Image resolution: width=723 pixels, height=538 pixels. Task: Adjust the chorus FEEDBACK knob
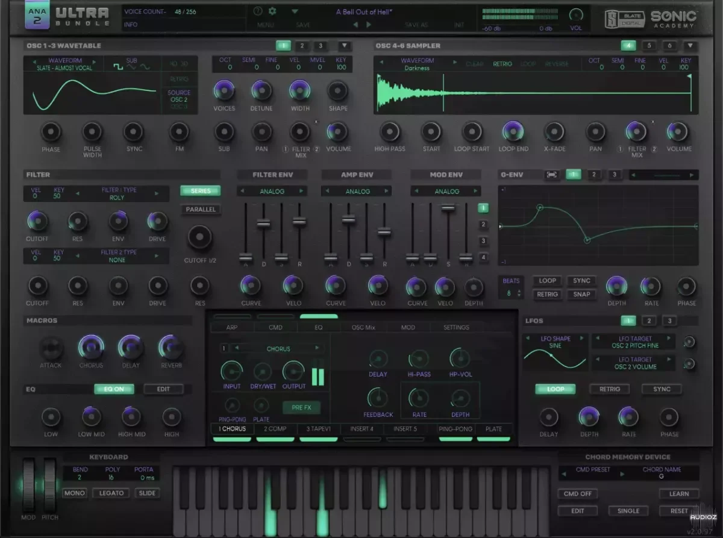point(378,398)
